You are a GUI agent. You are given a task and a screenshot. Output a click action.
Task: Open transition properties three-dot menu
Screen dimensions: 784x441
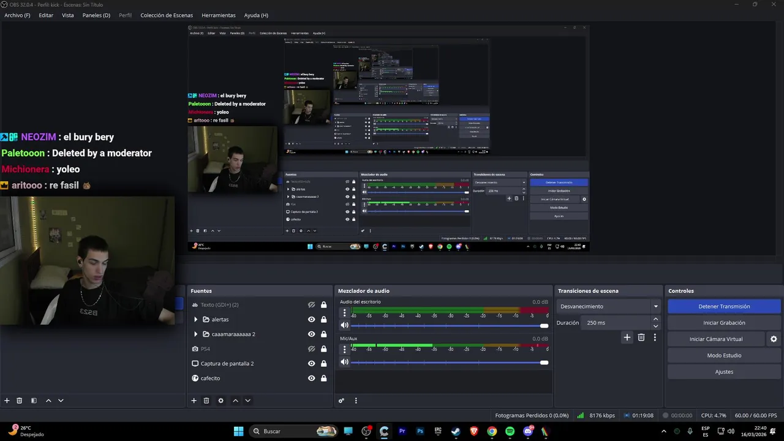[655, 337]
